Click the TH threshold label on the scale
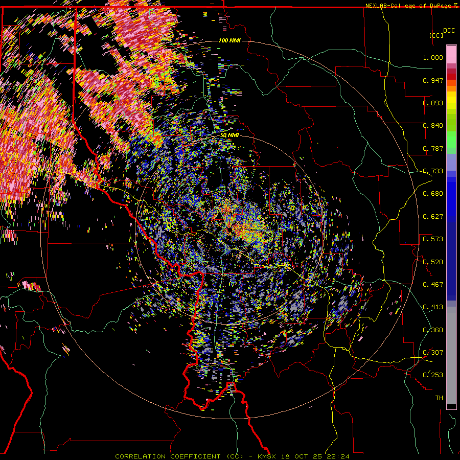The width and height of the screenshot is (460, 460). pos(439,398)
